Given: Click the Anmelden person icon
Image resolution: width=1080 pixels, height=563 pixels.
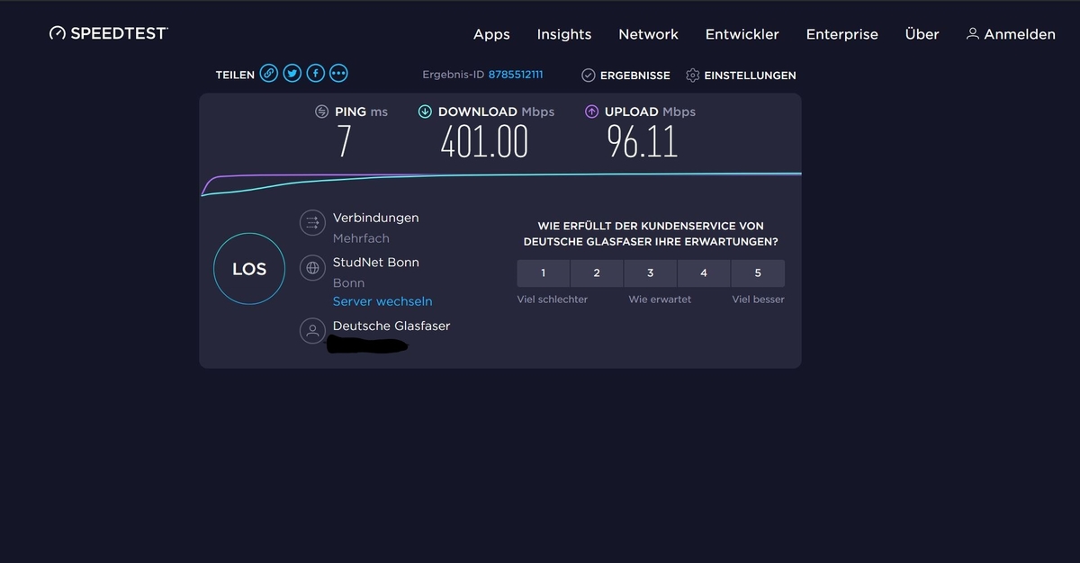Looking at the screenshot, I should click(x=972, y=33).
